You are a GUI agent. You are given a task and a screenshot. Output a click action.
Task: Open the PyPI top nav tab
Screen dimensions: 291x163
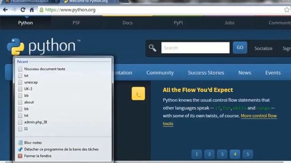[x=178, y=23]
